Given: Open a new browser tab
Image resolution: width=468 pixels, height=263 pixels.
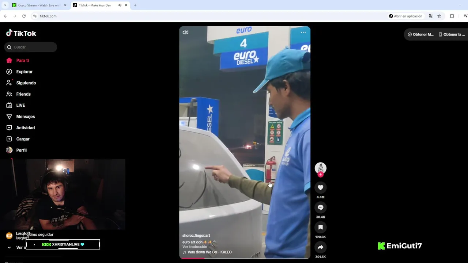Looking at the screenshot, I should pyautogui.click(x=135, y=5).
